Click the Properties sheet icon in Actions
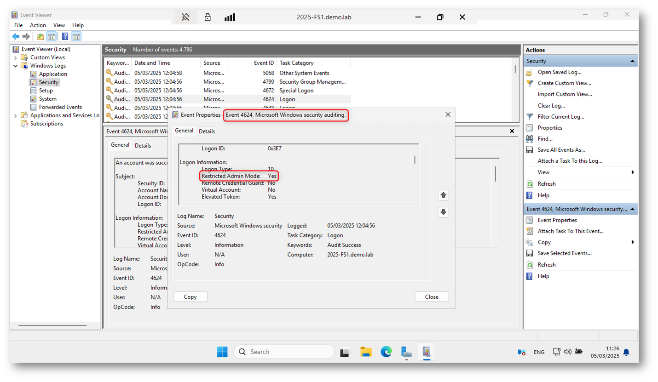 click(x=529, y=128)
